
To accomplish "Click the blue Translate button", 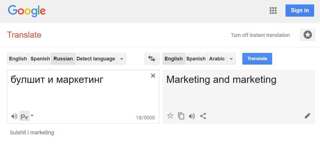I will pos(257,59).
